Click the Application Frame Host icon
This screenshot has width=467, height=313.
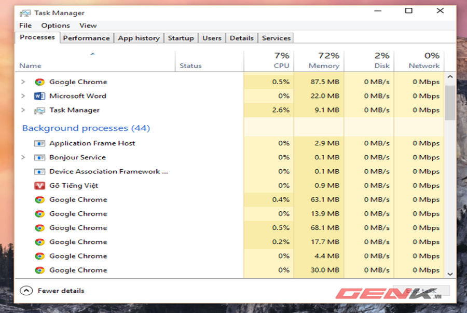pos(39,143)
